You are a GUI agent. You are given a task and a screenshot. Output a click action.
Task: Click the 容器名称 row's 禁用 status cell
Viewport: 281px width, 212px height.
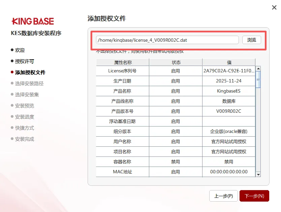coord(176,162)
